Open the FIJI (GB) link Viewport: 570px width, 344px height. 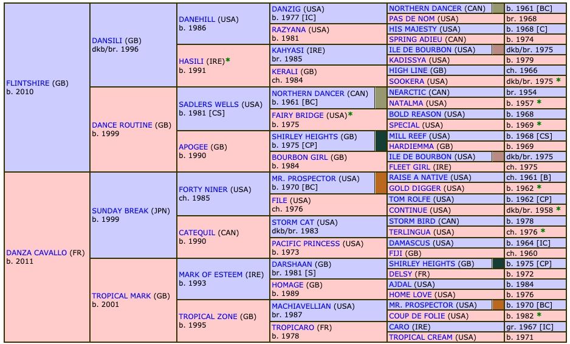pos(396,253)
